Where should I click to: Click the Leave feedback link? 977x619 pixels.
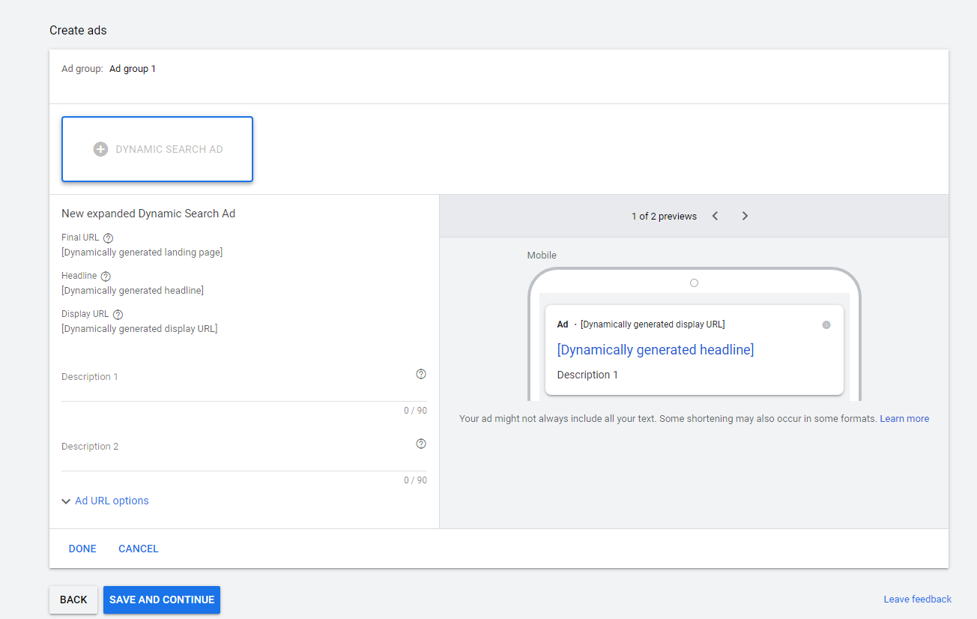(917, 600)
